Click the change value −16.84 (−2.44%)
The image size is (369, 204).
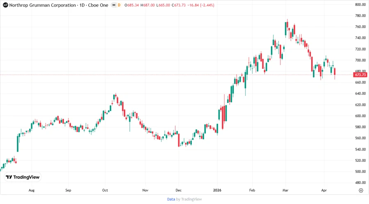click(x=201, y=5)
